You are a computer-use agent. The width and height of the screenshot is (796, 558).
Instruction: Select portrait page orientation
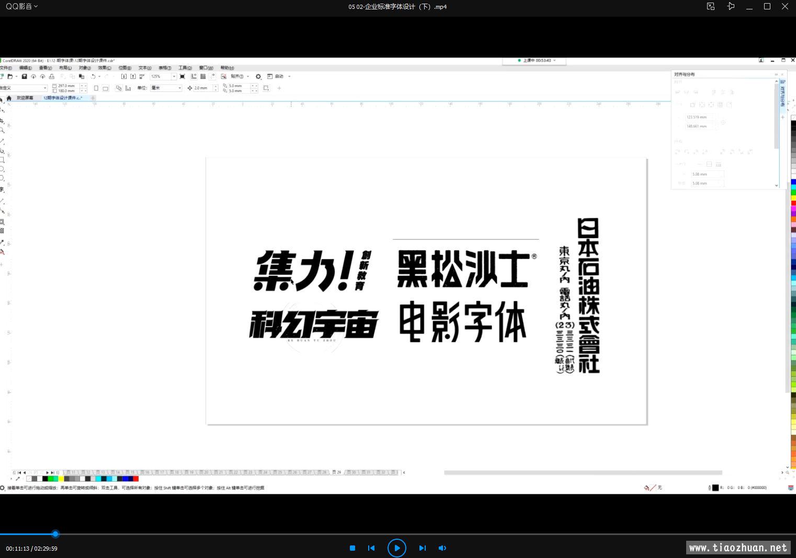pyautogui.click(x=96, y=88)
